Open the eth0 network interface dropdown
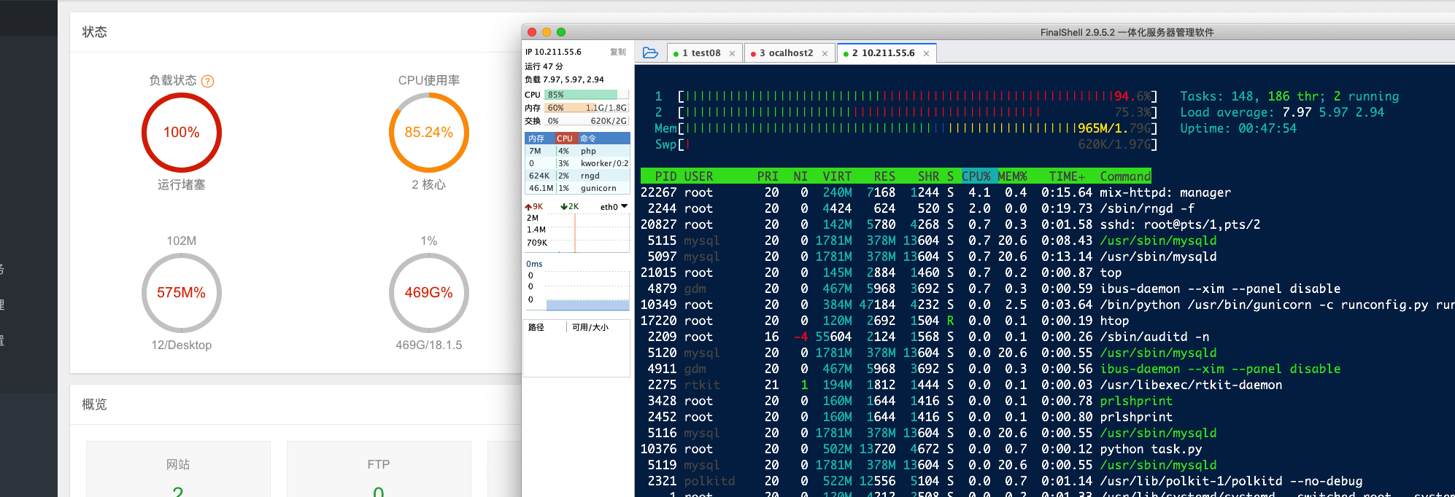Viewport: 1455px width, 497px height. click(614, 207)
